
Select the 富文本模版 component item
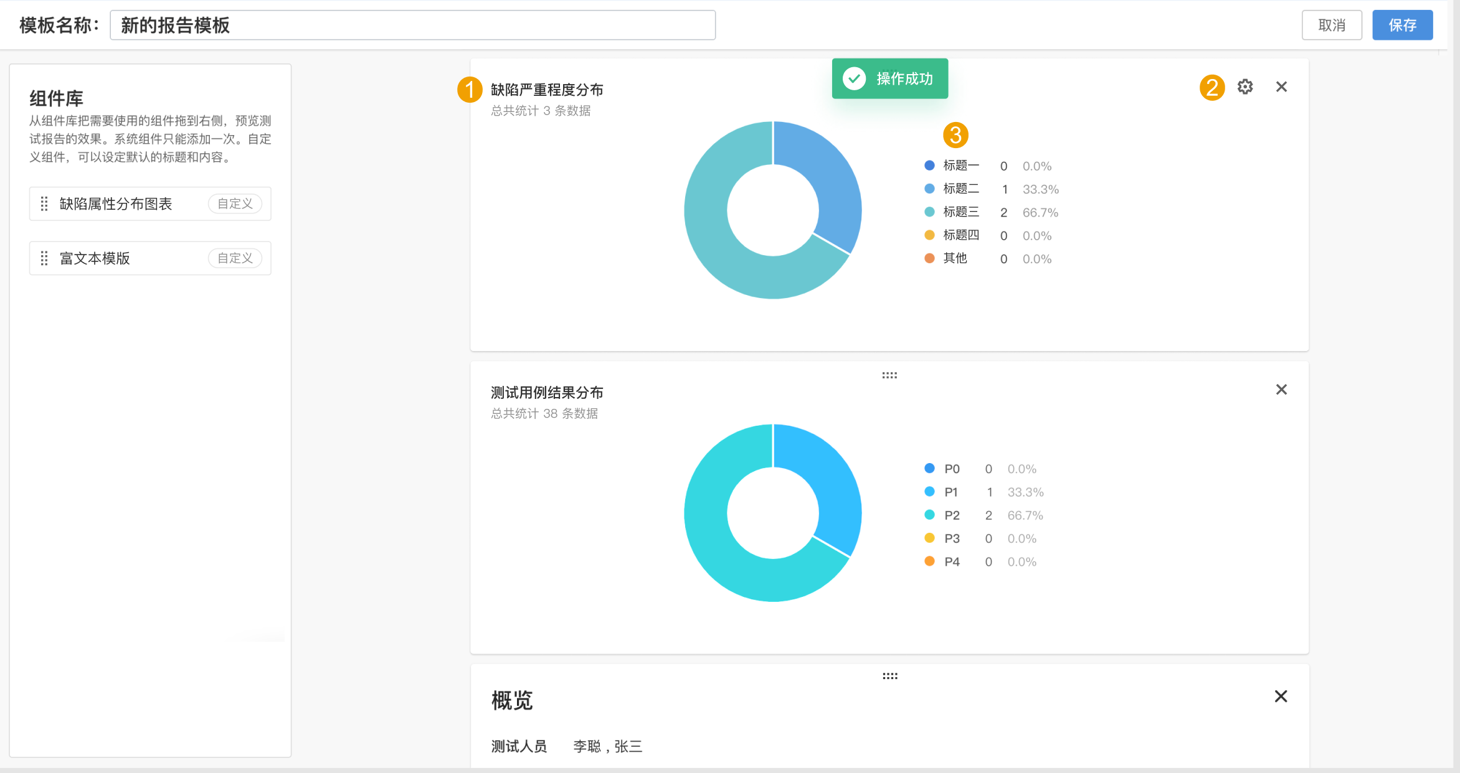click(x=150, y=258)
